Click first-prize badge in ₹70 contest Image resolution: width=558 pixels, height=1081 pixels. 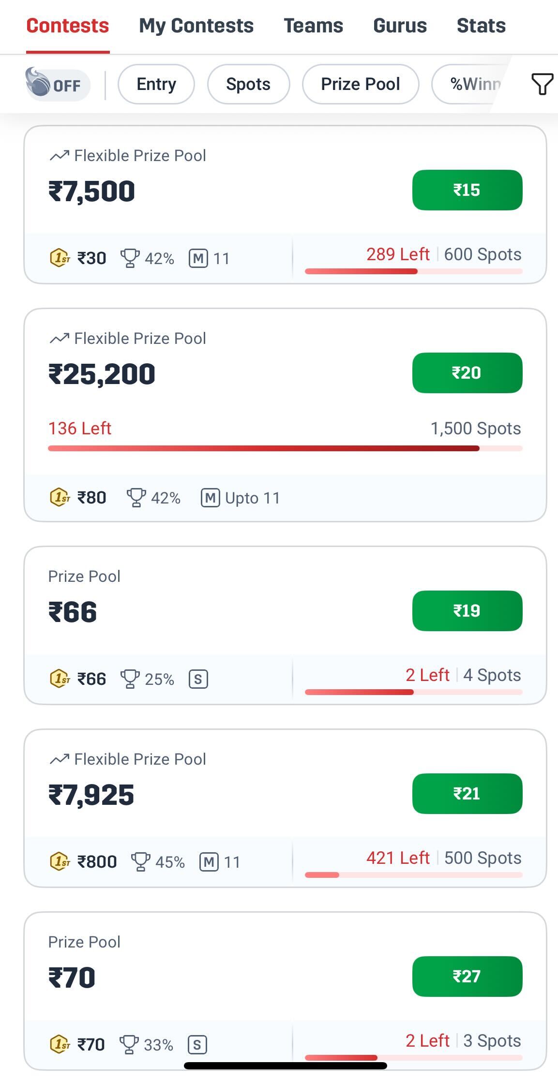[60, 1044]
